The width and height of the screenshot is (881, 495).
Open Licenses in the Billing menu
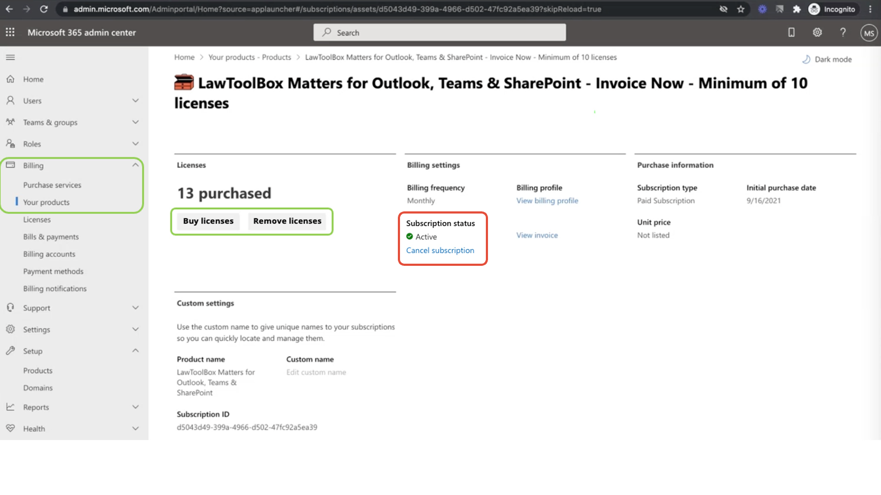click(x=37, y=219)
